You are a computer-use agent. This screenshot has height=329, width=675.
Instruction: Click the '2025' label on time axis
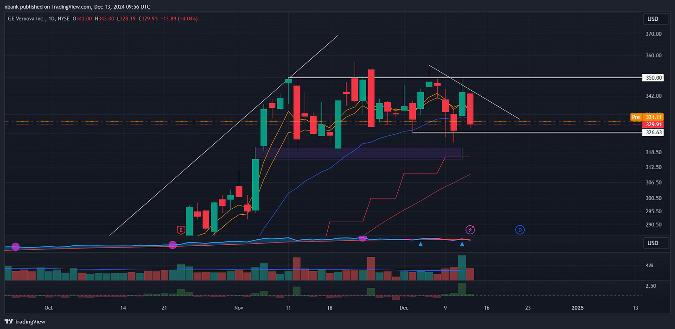tap(577, 308)
